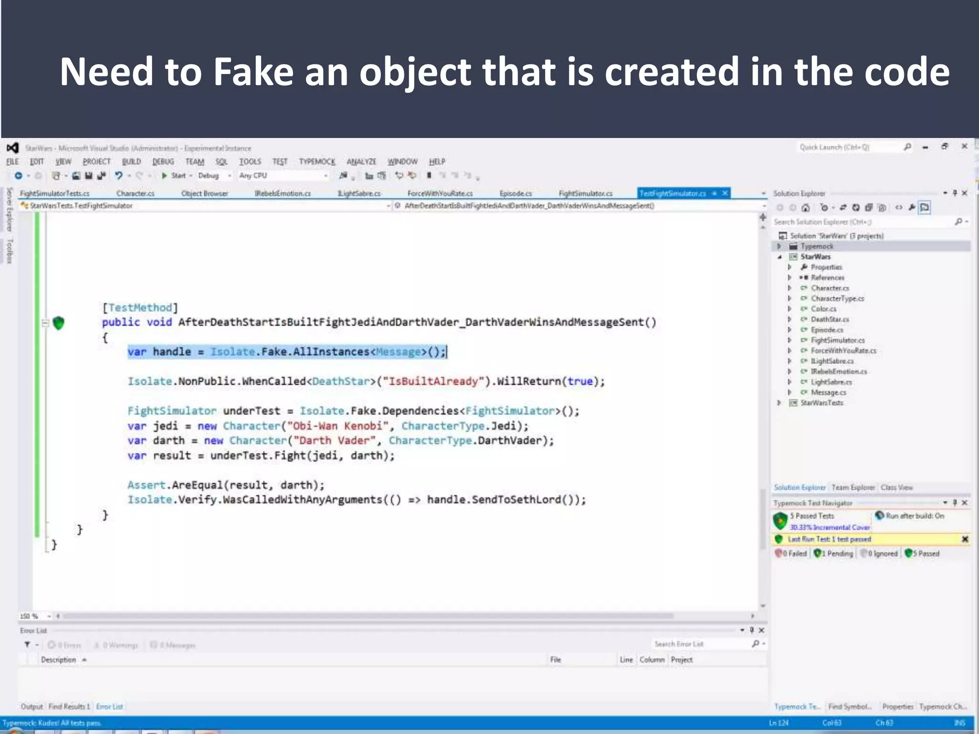Click the New Project toolbar icon

(56, 176)
